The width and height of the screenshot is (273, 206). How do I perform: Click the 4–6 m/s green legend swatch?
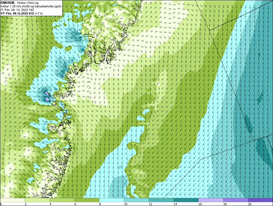pyautogui.click(x=62, y=200)
